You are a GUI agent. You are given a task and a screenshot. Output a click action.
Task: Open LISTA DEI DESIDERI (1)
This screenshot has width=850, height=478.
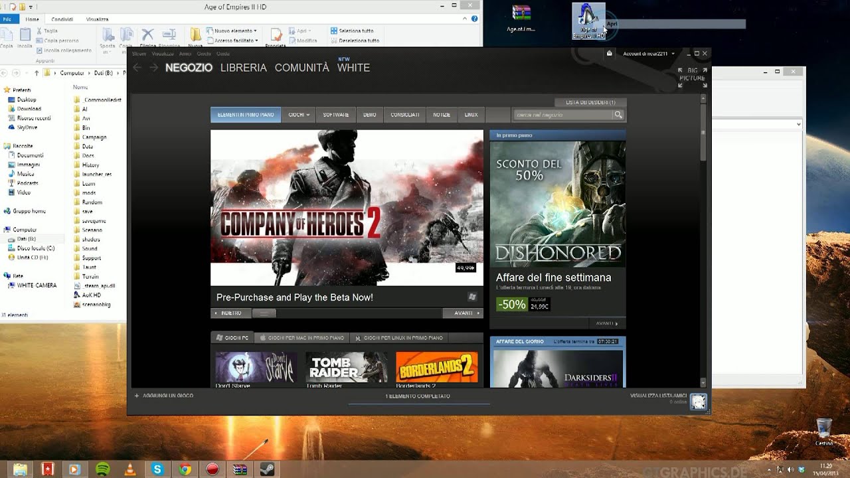coord(590,102)
